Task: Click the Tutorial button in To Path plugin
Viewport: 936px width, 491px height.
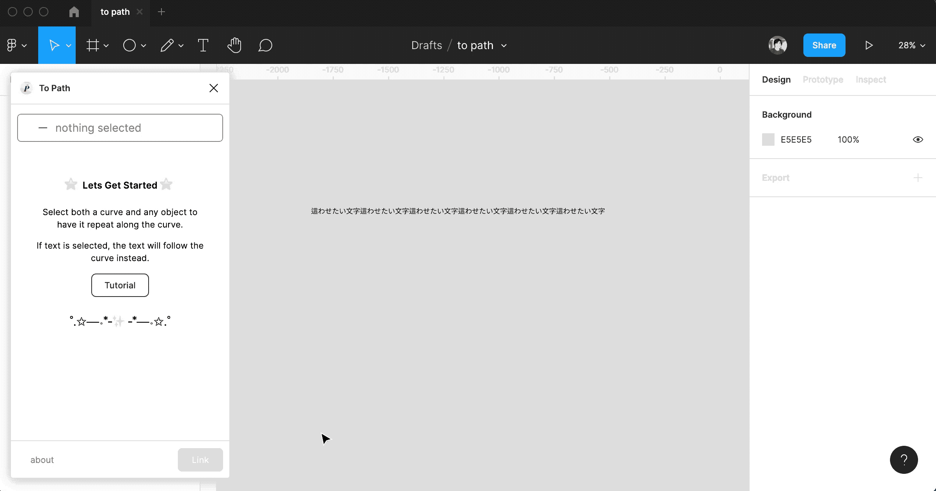Action: (x=120, y=285)
